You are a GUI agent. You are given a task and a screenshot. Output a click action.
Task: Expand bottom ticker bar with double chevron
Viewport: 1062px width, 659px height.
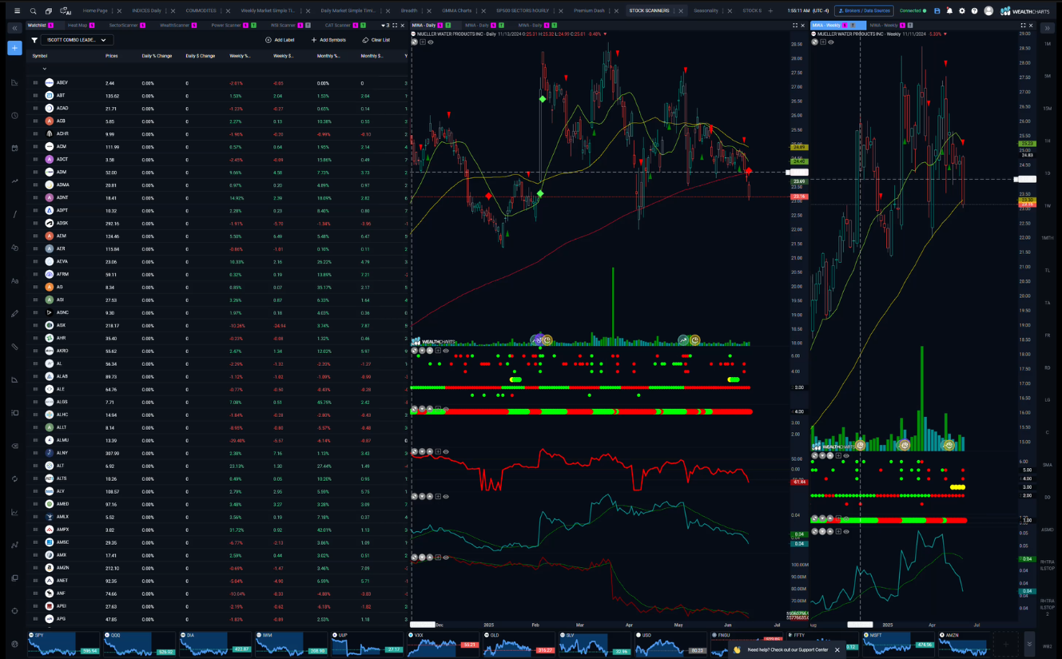click(x=1029, y=644)
